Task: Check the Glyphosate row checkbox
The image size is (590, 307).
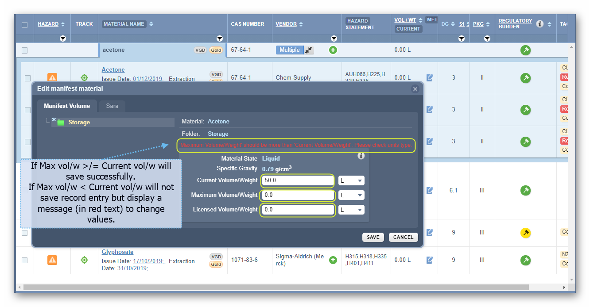Action: [25, 260]
